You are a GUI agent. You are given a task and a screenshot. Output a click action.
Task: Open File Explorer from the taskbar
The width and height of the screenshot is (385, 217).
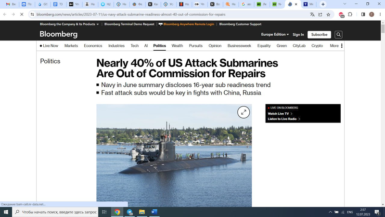coord(142,212)
